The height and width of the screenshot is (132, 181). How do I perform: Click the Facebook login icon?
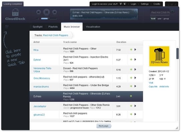point(121,4)
